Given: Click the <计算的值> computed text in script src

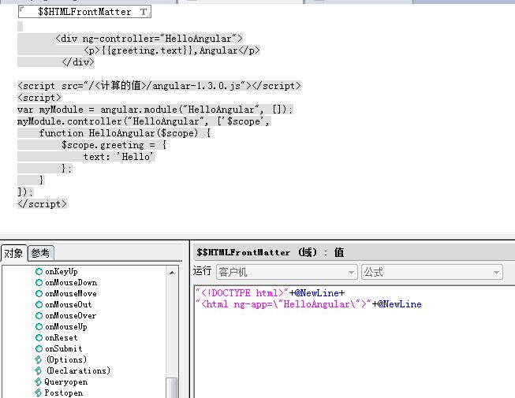Looking at the screenshot, I should [121, 86].
